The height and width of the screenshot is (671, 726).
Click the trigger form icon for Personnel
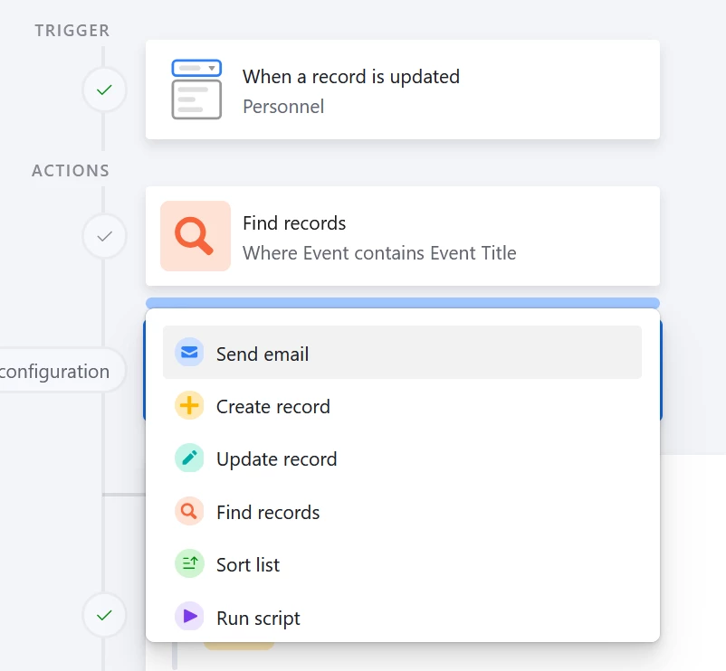coord(196,90)
